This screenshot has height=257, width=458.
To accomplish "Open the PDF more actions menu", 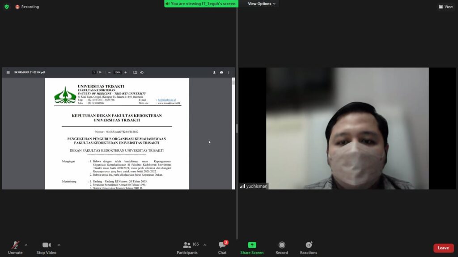I will (x=229, y=72).
